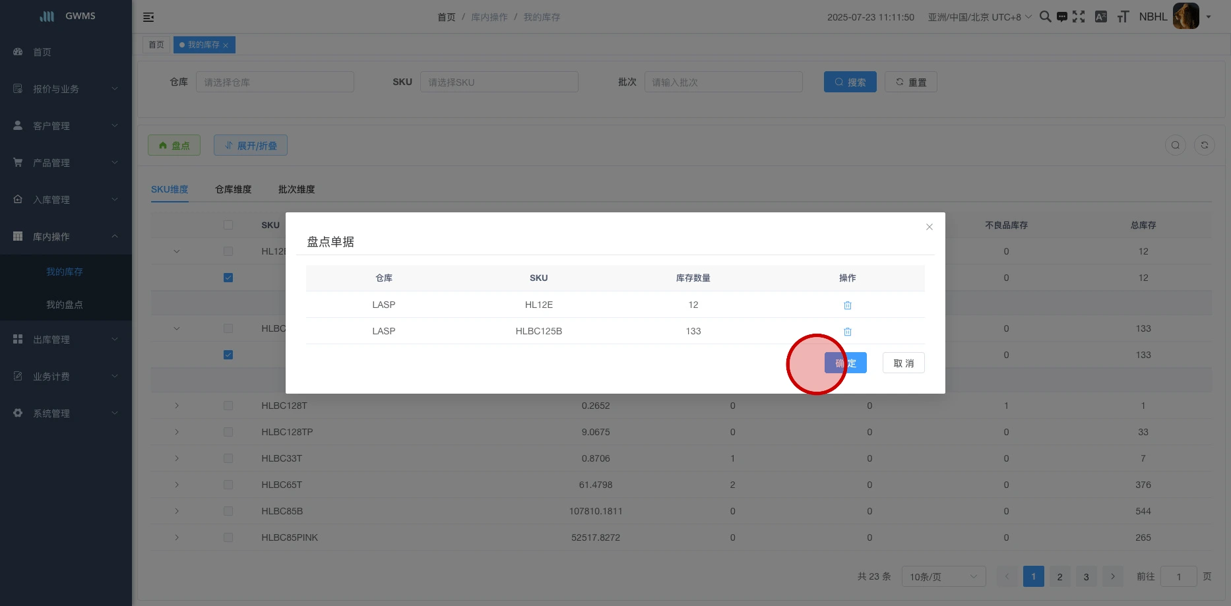Toggle sidebar collapse hamburger icon
The width and height of the screenshot is (1231, 606).
click(x=148, y=17)
